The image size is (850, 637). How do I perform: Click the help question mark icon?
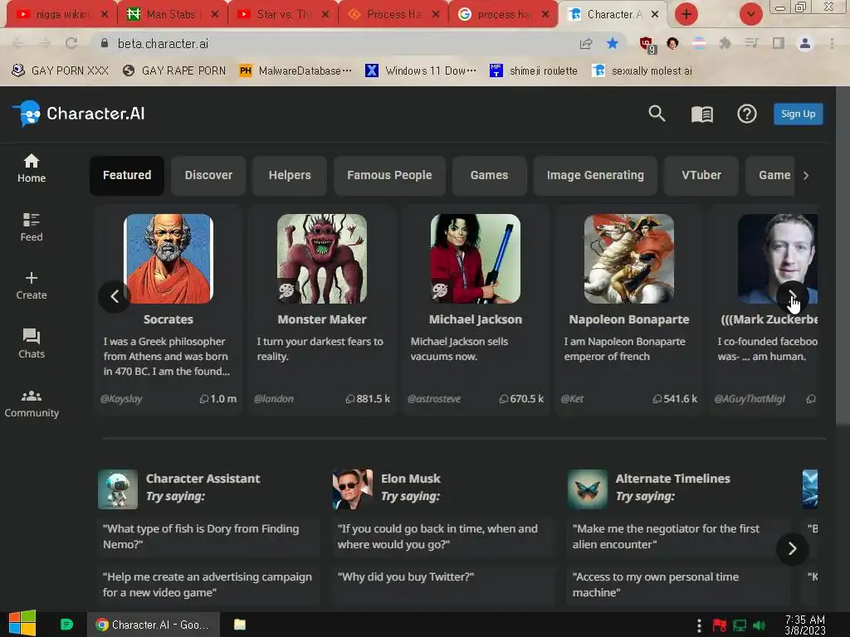tap(746, 114)
